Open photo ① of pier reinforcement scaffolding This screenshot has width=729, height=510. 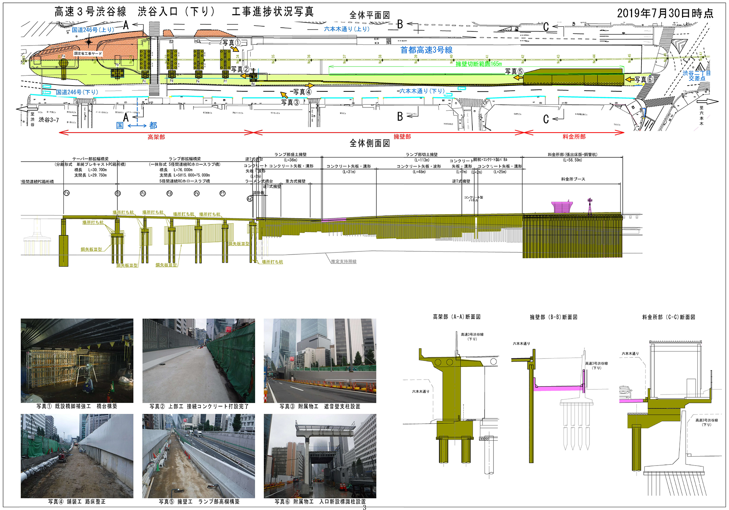click(x=77, y=360)
